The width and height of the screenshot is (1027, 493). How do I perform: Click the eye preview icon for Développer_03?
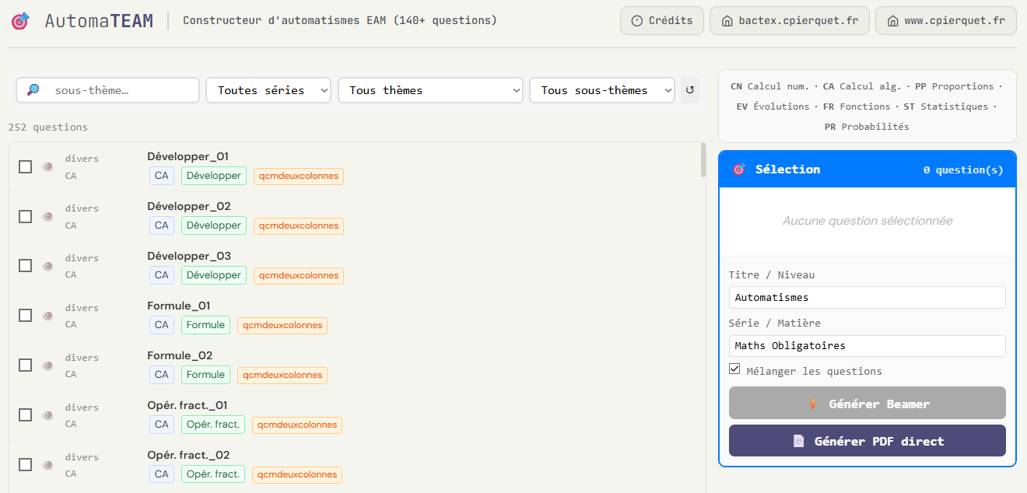[x=47, y=266]
